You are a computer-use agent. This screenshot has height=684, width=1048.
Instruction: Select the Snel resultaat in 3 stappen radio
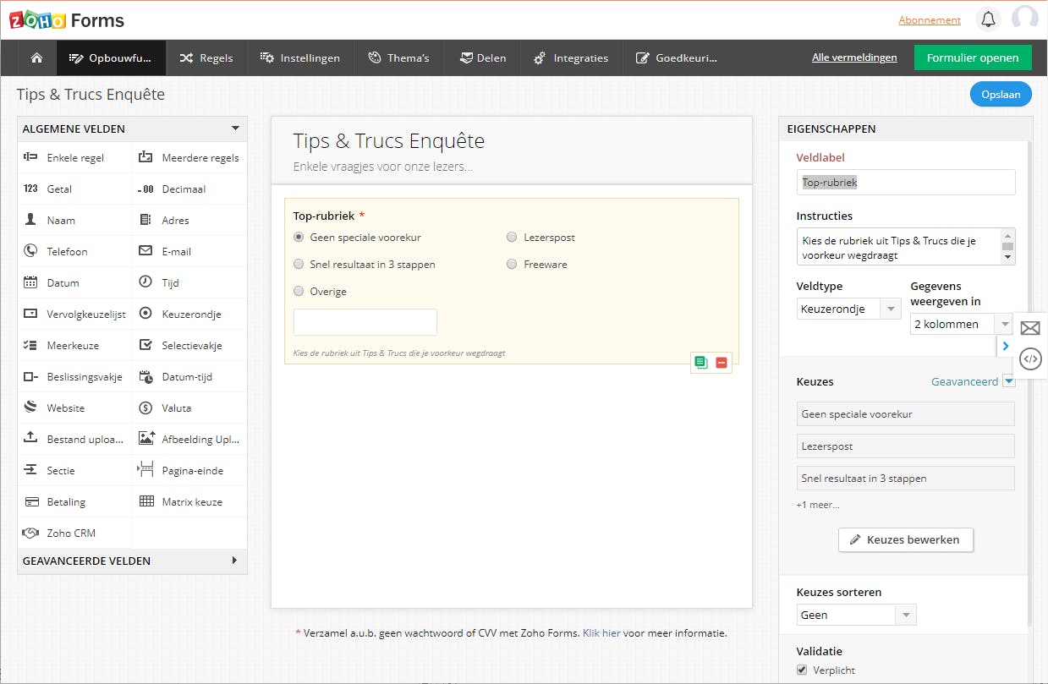click(x=299, y=265)
